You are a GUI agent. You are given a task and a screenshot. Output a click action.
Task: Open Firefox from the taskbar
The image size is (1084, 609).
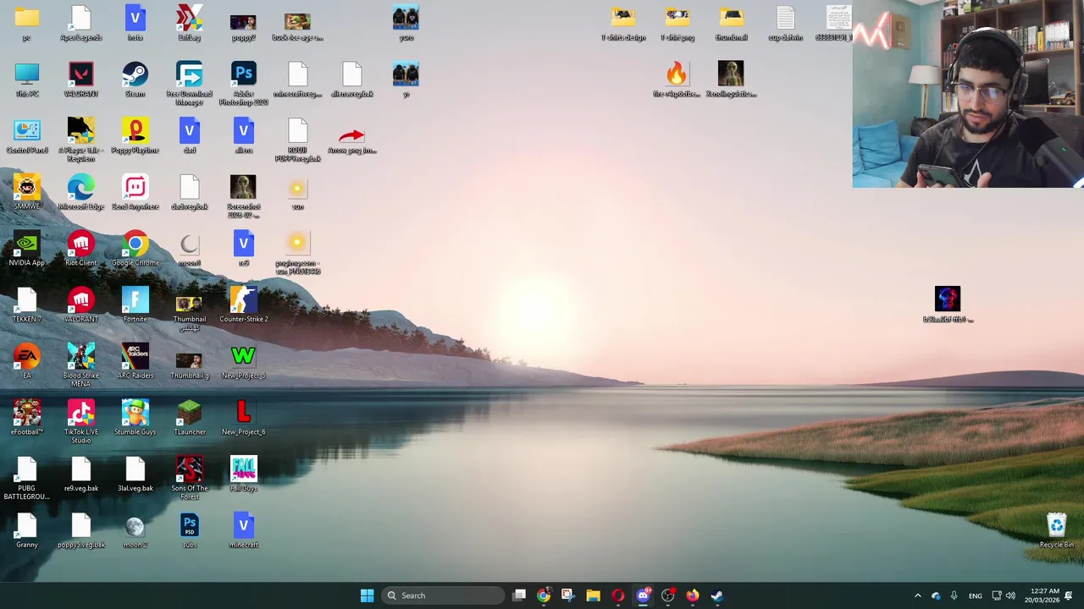692,595
